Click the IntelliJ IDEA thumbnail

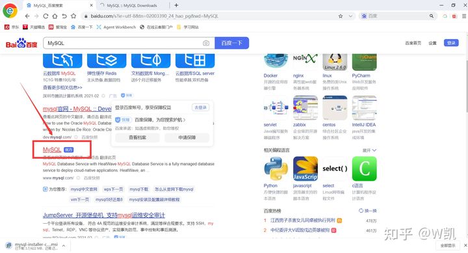(x=364, y=108)
